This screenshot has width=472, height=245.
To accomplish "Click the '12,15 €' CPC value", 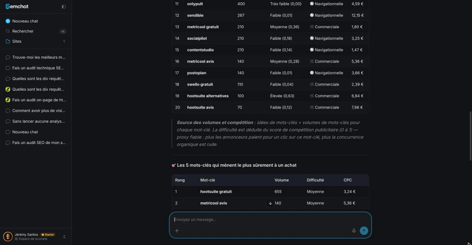I will (x=357, y=15).
